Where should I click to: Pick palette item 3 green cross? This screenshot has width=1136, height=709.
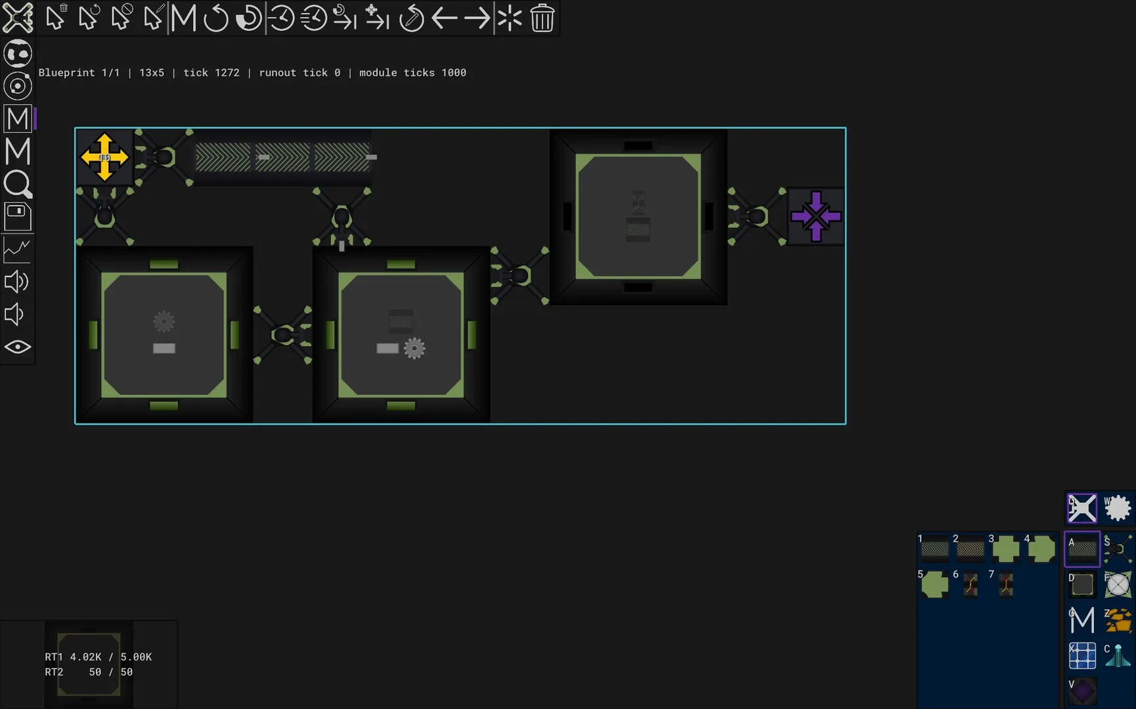(1005, 549)
